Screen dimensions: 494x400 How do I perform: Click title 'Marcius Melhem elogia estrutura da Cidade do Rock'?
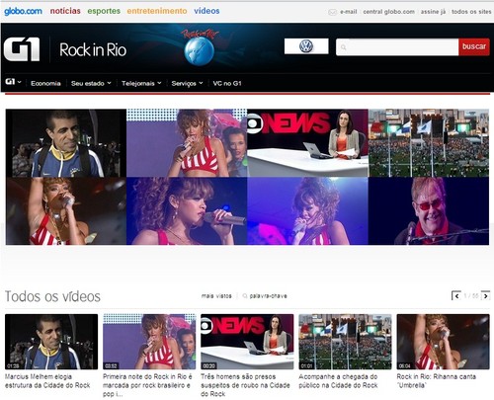coord(47,381)
